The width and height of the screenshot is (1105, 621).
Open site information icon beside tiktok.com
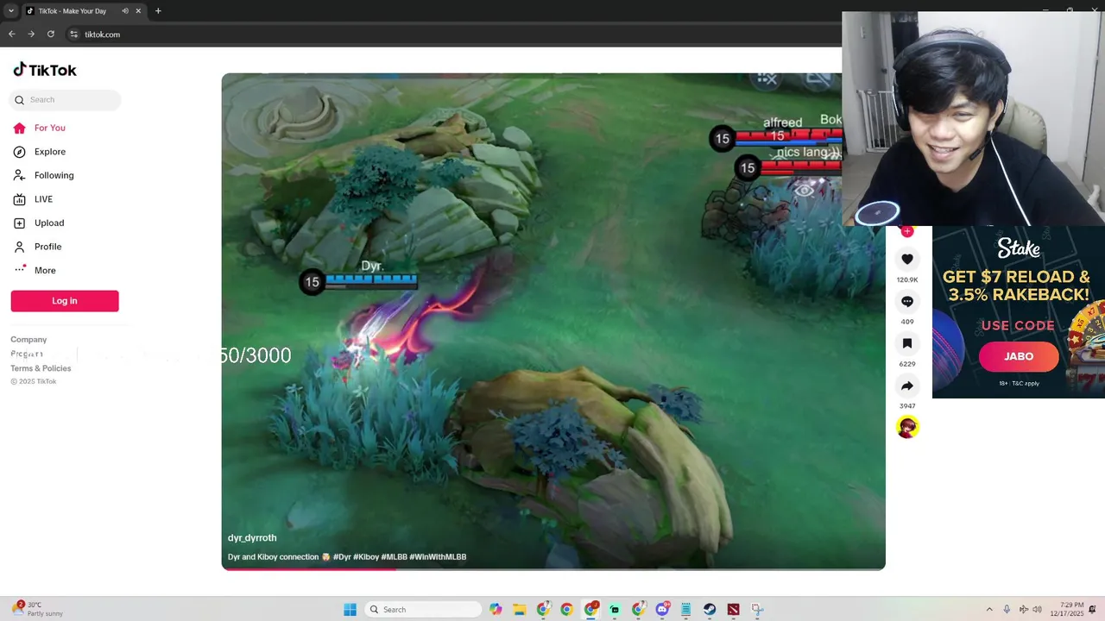click(74, 34)
